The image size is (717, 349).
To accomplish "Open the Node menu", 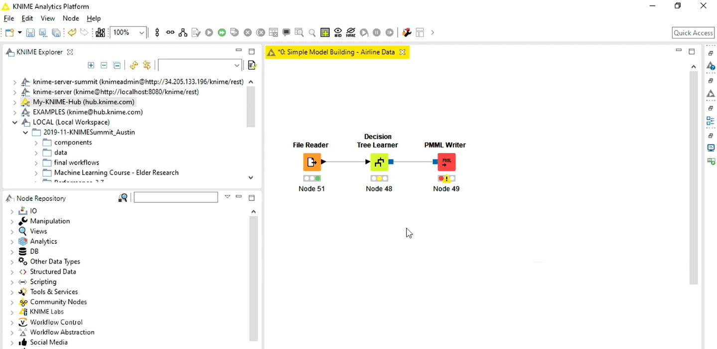I will point(71,18).
